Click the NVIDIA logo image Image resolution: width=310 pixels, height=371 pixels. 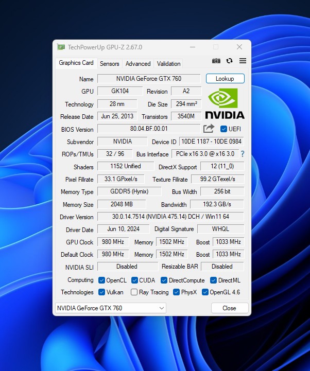225,103
